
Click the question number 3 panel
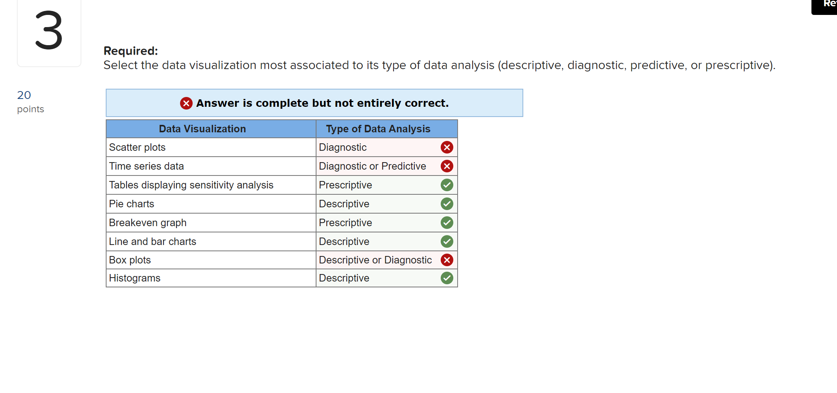coord(49,33)
